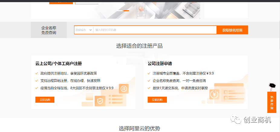Click the checkmark beside 注册城市全面覆盖
This screenshot has height=132, width=280.
tap(149, 73)
